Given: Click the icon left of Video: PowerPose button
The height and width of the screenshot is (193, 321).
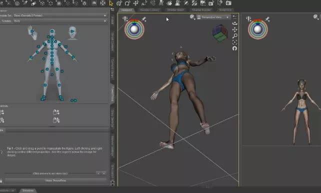Looking at the screenshot, I should (x=1, y=180).
